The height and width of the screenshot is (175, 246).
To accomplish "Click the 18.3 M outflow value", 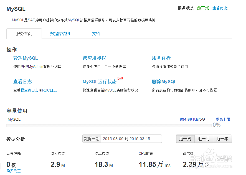I will pos(104,165).
